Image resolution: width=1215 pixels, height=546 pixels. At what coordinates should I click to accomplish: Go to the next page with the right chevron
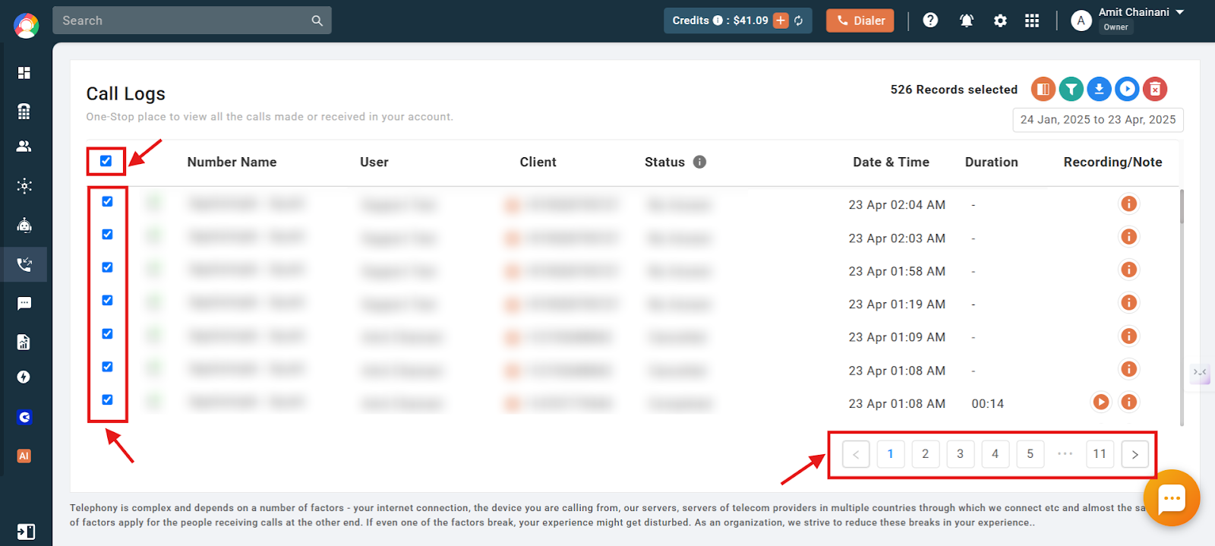pyautogui.click(x=1135, y=454)
